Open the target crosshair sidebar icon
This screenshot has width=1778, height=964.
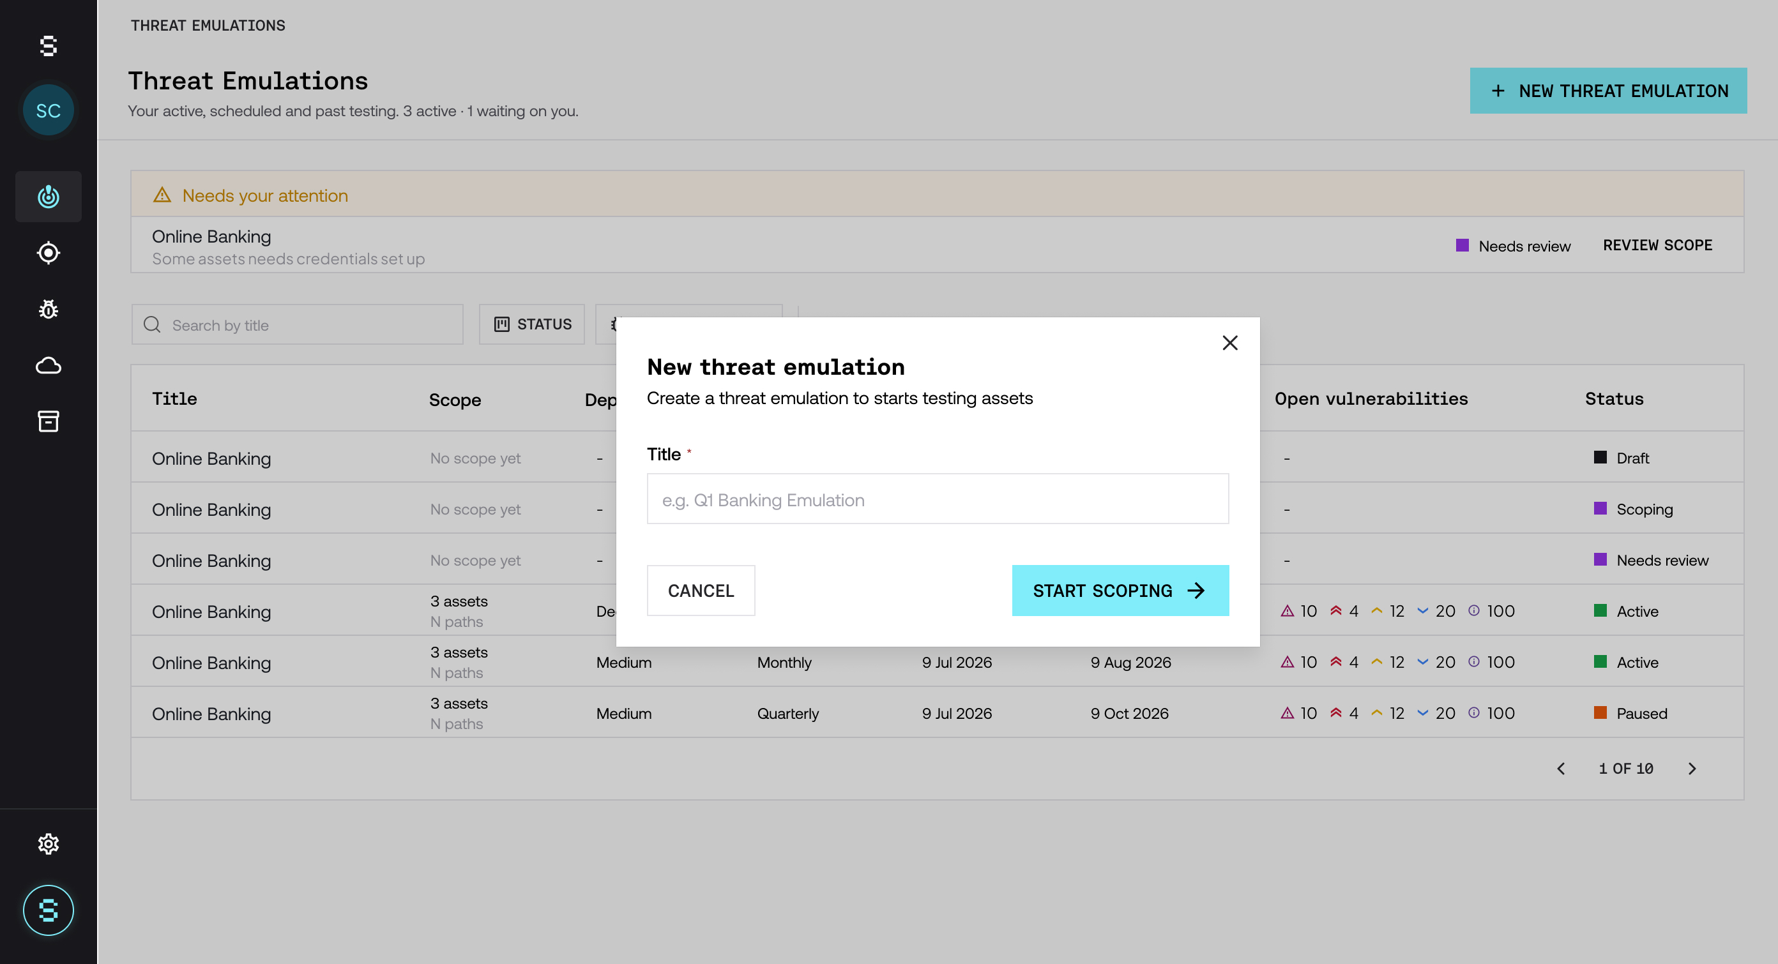(x=49, y=253)
